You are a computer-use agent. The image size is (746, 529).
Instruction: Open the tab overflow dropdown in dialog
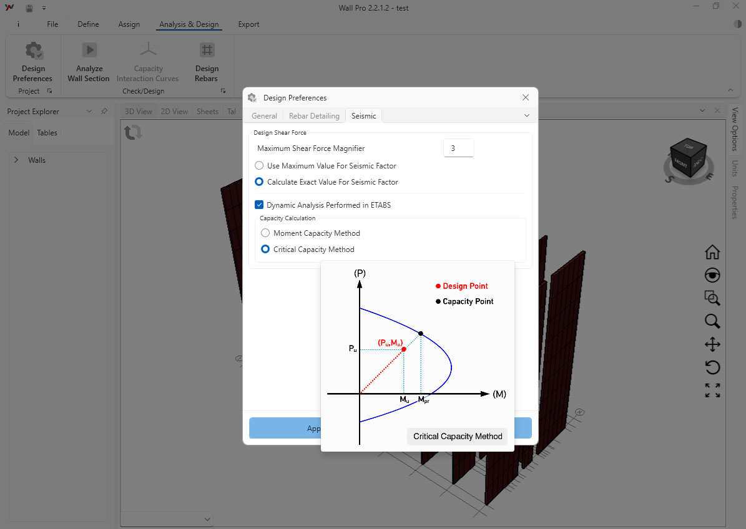(527, 116)
